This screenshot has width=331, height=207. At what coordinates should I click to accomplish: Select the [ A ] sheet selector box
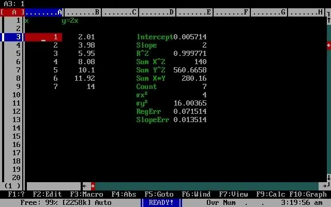[12, 12]
